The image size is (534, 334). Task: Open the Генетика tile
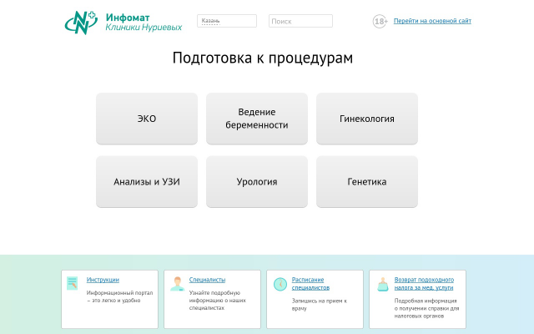click(x=367, y=182)
